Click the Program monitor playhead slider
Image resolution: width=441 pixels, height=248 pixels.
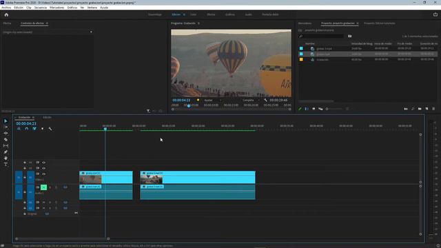coord(189,105)
